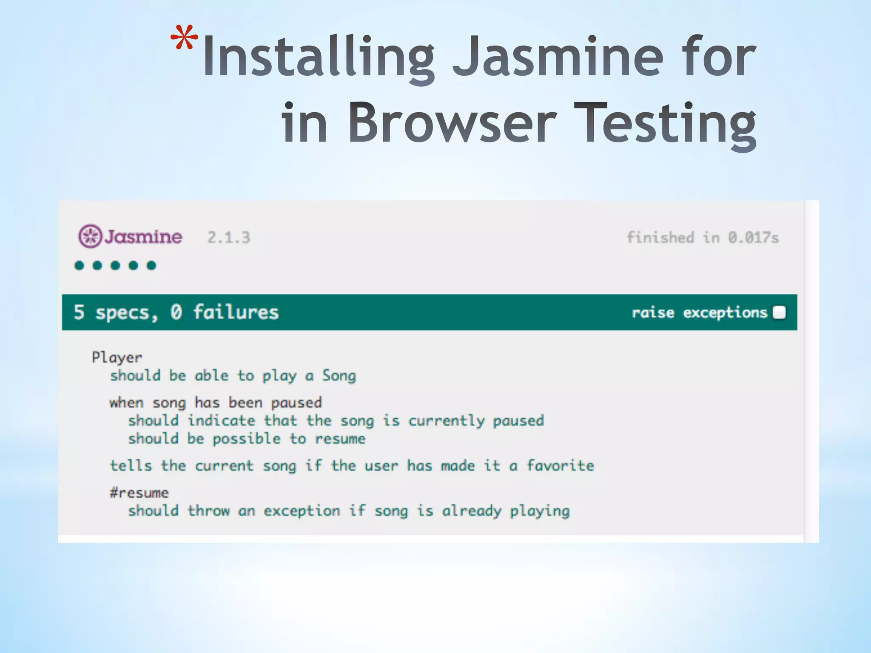Click the fourth green spec dot
Screen dimensions: 871x653
click(134, 266)
